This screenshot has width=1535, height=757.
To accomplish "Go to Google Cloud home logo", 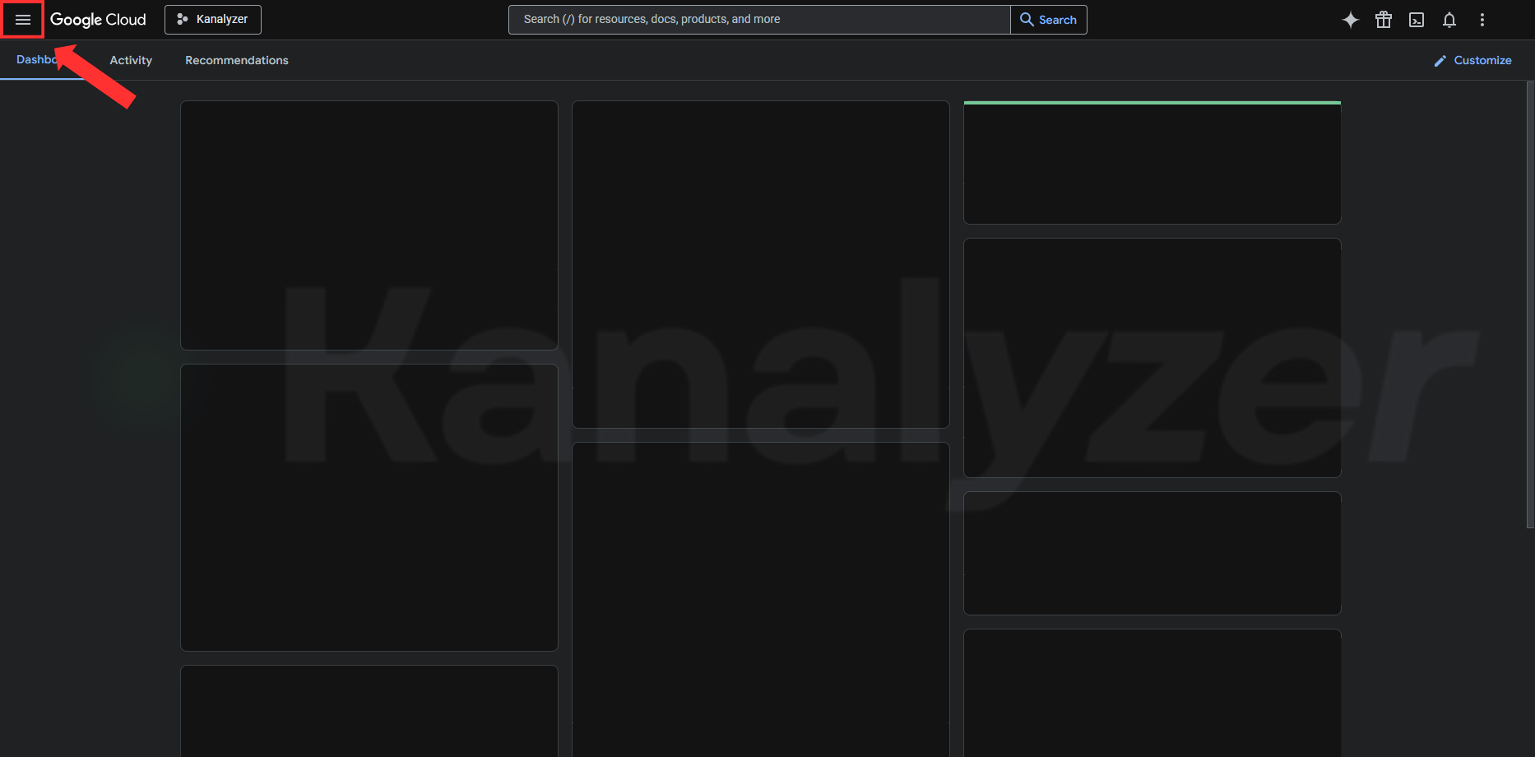I will click(98, 20).
